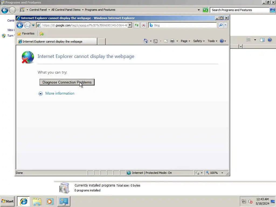276x207 pixels.
Task: Click the All Control Panel Items breadcrumb
Action: pyautogui.click(x=66, y=10)
